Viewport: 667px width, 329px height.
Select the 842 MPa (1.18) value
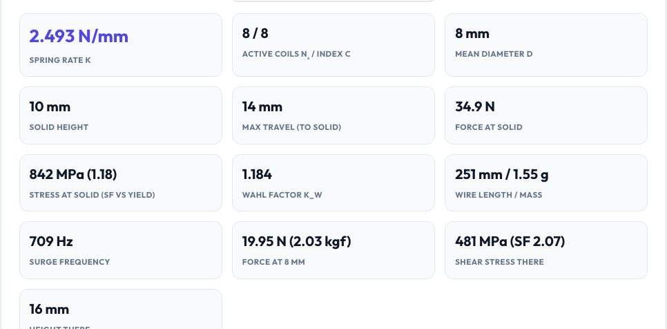point(73,174)
